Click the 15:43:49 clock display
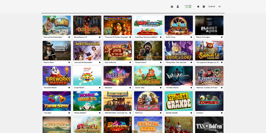 coord(211,7)
